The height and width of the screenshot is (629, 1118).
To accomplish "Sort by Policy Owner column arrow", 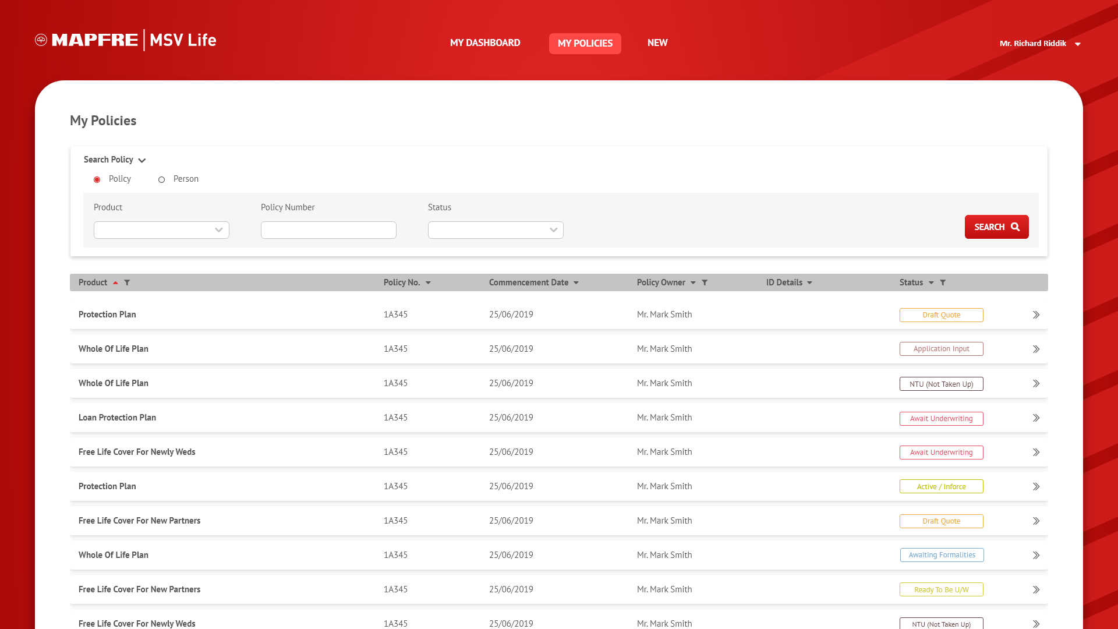I will (x=693, y=283).
